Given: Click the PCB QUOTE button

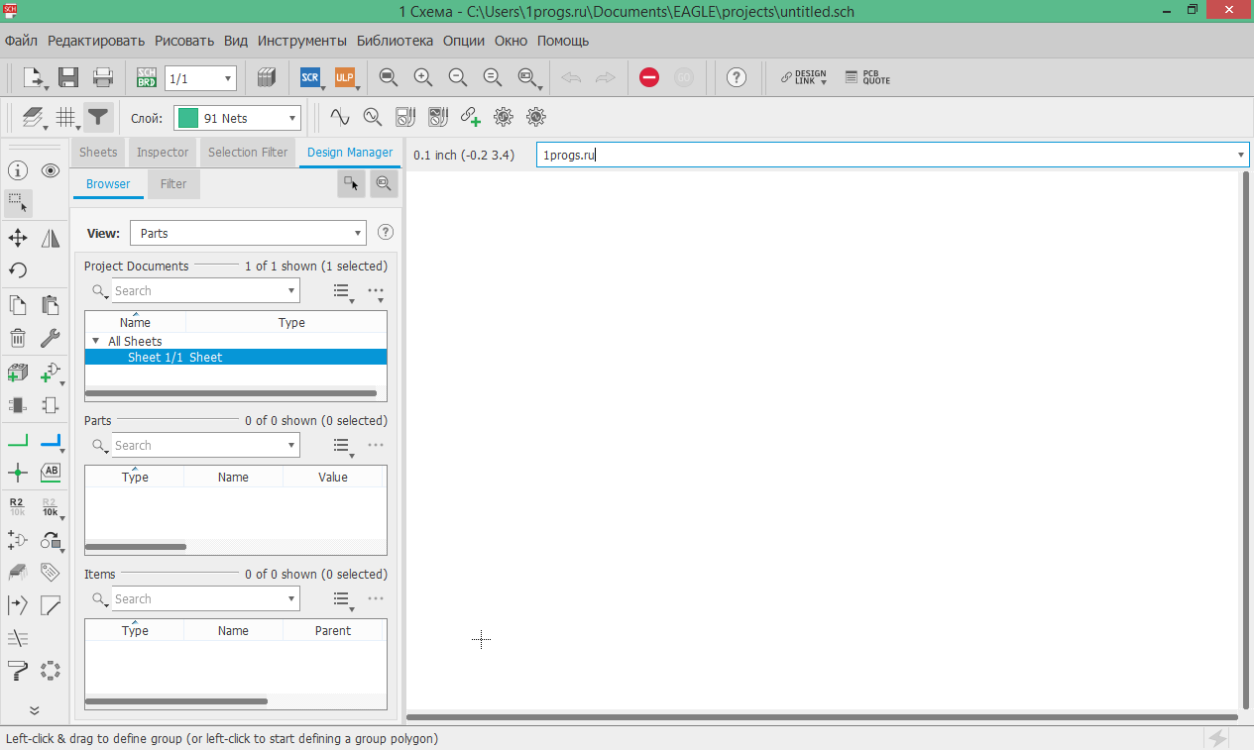Looking at the screenshot, I should 868,77.
